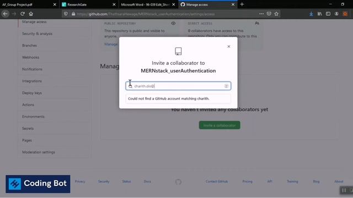353x198 pixels.
Task: Open Notifications settings
Action: (x=32, y=69)
